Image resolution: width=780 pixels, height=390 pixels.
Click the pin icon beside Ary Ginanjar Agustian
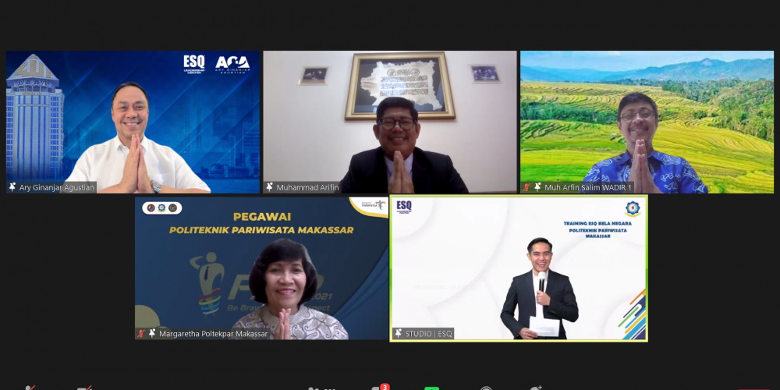12,187
